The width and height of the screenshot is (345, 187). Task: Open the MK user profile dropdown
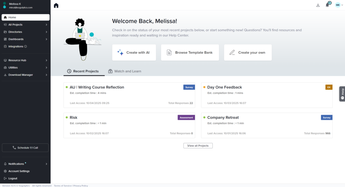(x=339, y=5)
